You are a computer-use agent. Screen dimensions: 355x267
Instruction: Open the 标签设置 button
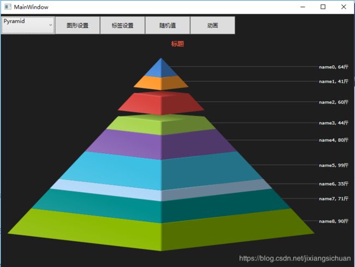122,25
